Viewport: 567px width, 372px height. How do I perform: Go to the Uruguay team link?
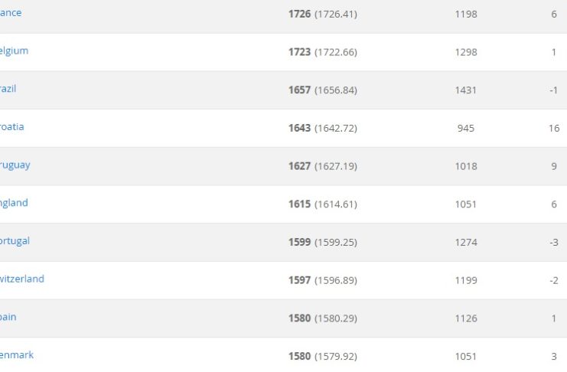(x=15, y=165)
